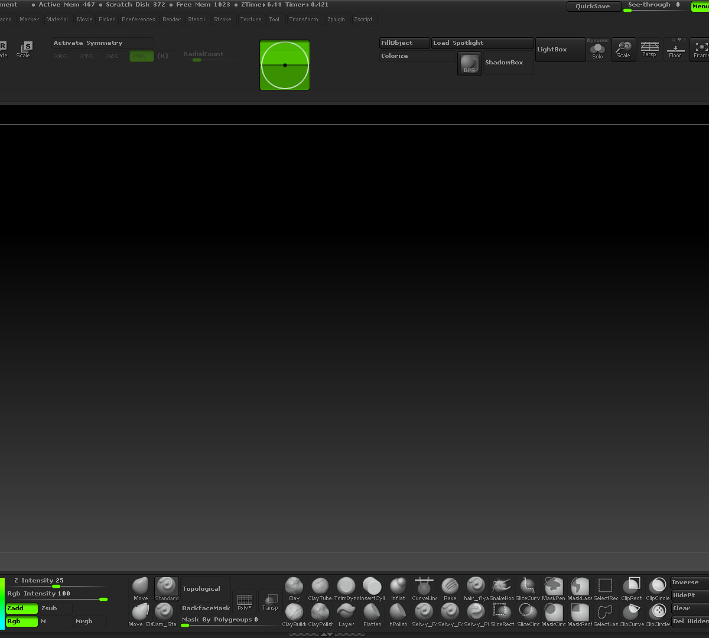The image size is (709, 638).
Task: Toggle Transp transparency mode
Action: pos(270,601)
